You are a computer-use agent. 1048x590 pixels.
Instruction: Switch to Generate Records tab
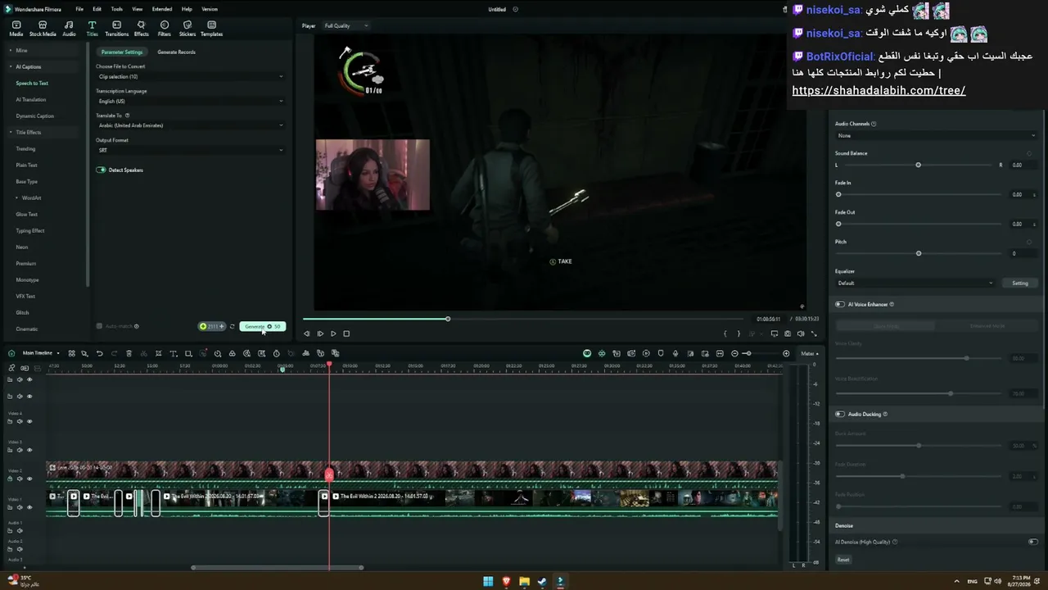(x=176, y=52)
